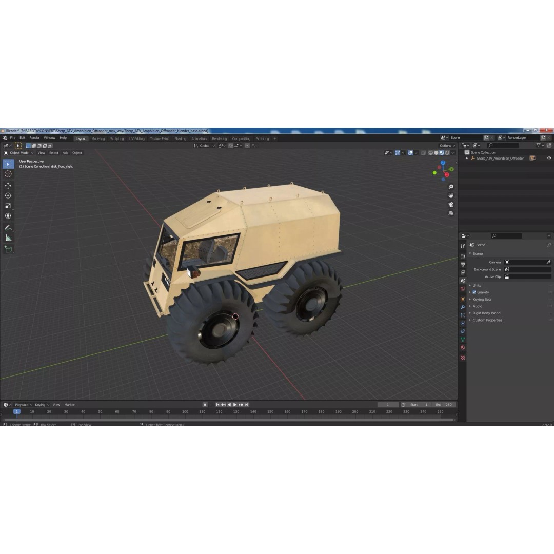
Task: Open the outliner filter dropdown
Action: (540, 145)
